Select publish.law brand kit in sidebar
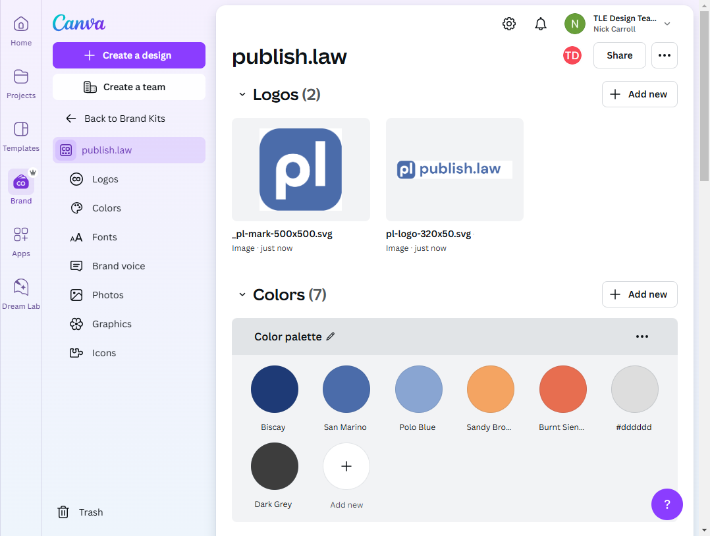The image size is (710, 536). pos(129,150)
